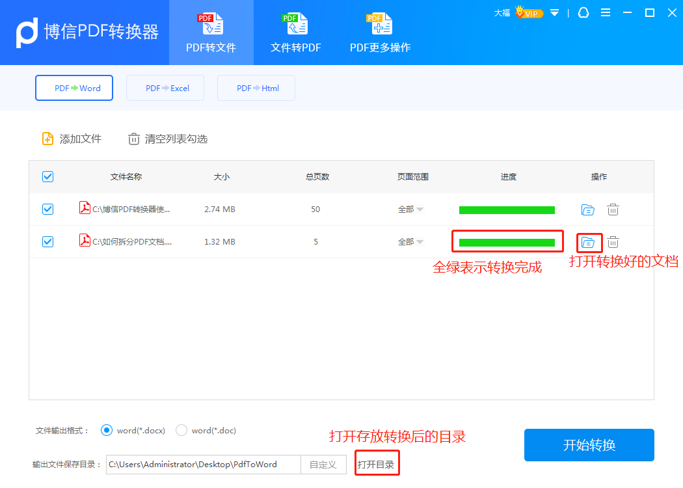683x488 pixels.
Task: Open the user account dropdown arrow
Action: [x=554, y=12]
